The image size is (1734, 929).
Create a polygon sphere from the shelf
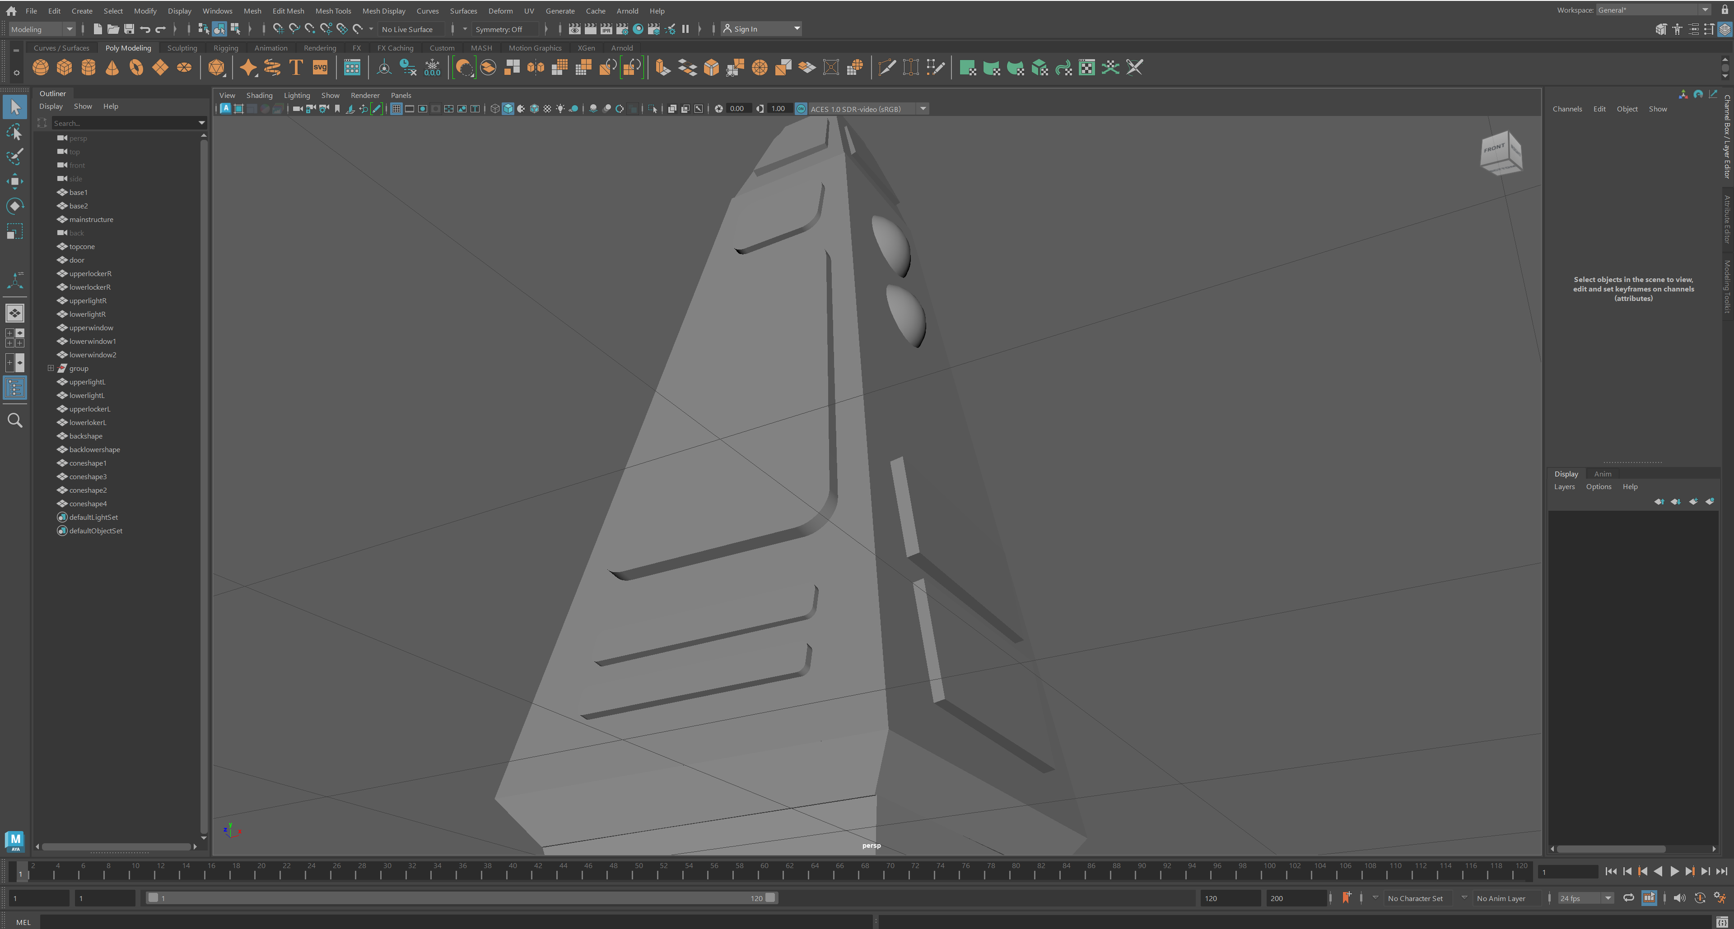[x=40, y=67]
